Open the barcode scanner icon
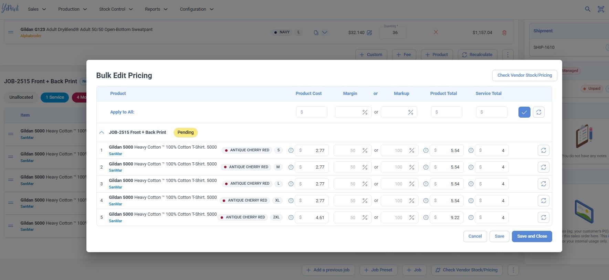Screen dimensions: 609x280 tap(601, 9)
